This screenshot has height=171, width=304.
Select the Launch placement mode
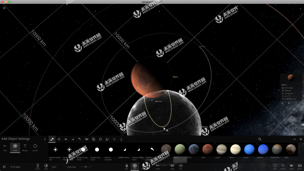tap(35, 148)
